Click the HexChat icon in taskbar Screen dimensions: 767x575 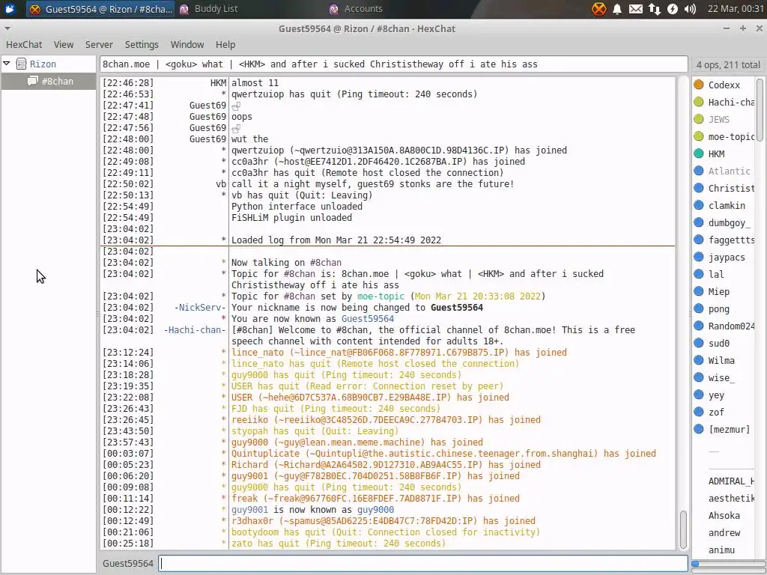pyautogui.click(x=34, y=9)
